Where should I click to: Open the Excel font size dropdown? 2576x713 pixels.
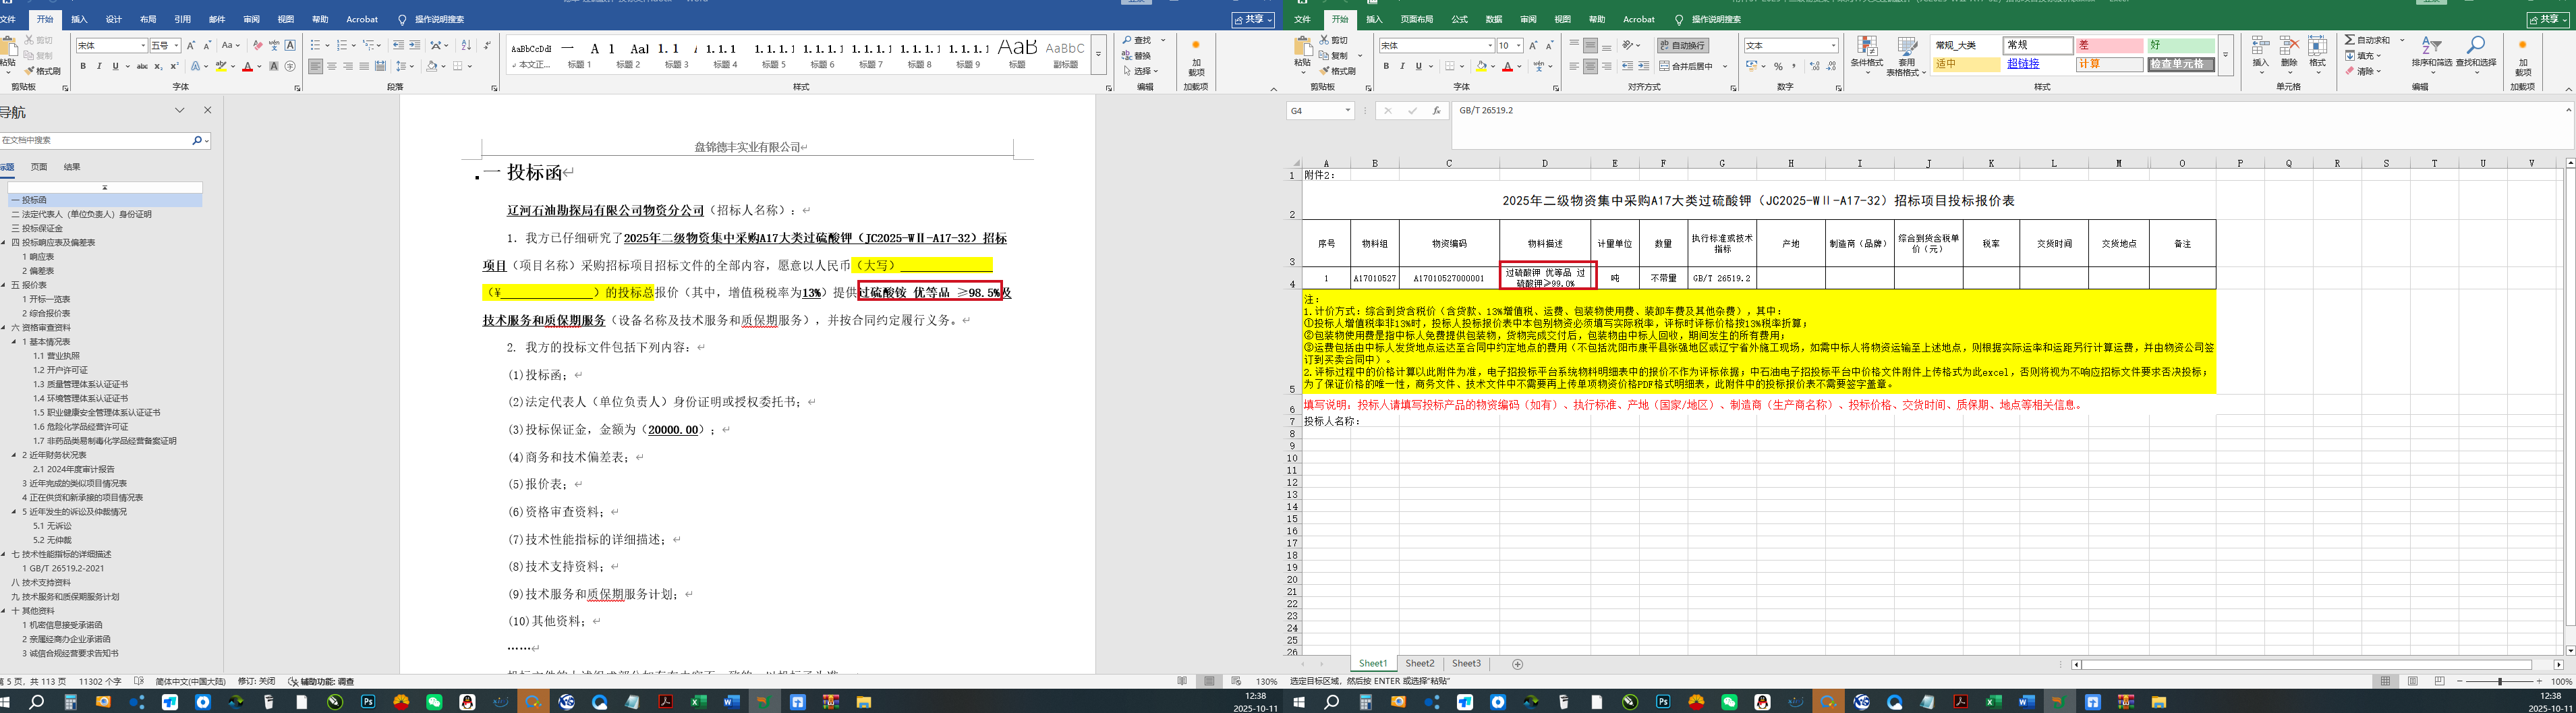[x=1518, y=45]
